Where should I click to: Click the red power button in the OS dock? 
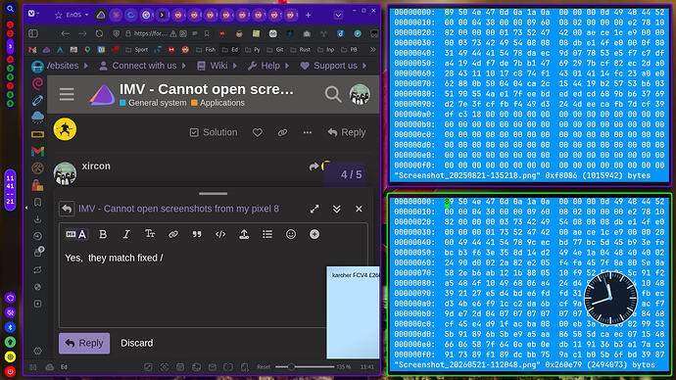11,371
